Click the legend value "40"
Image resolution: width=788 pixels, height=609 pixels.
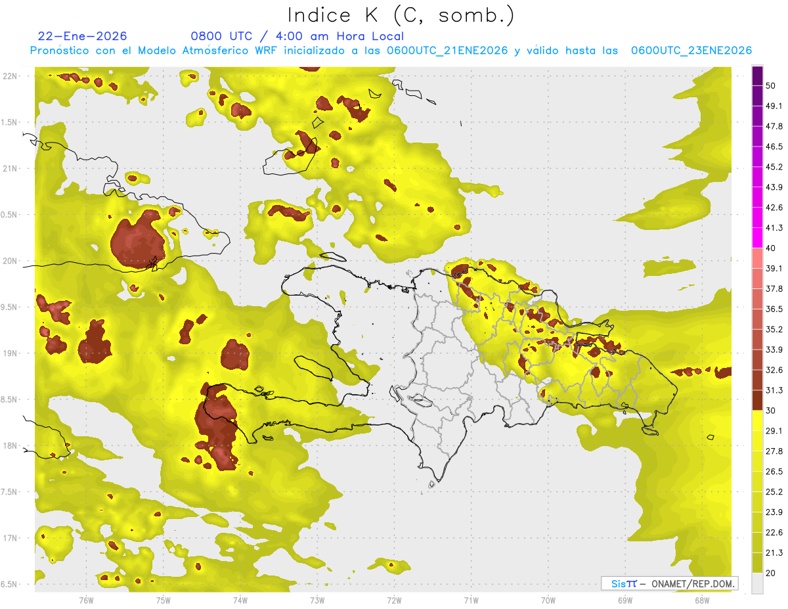pos(771,248)
